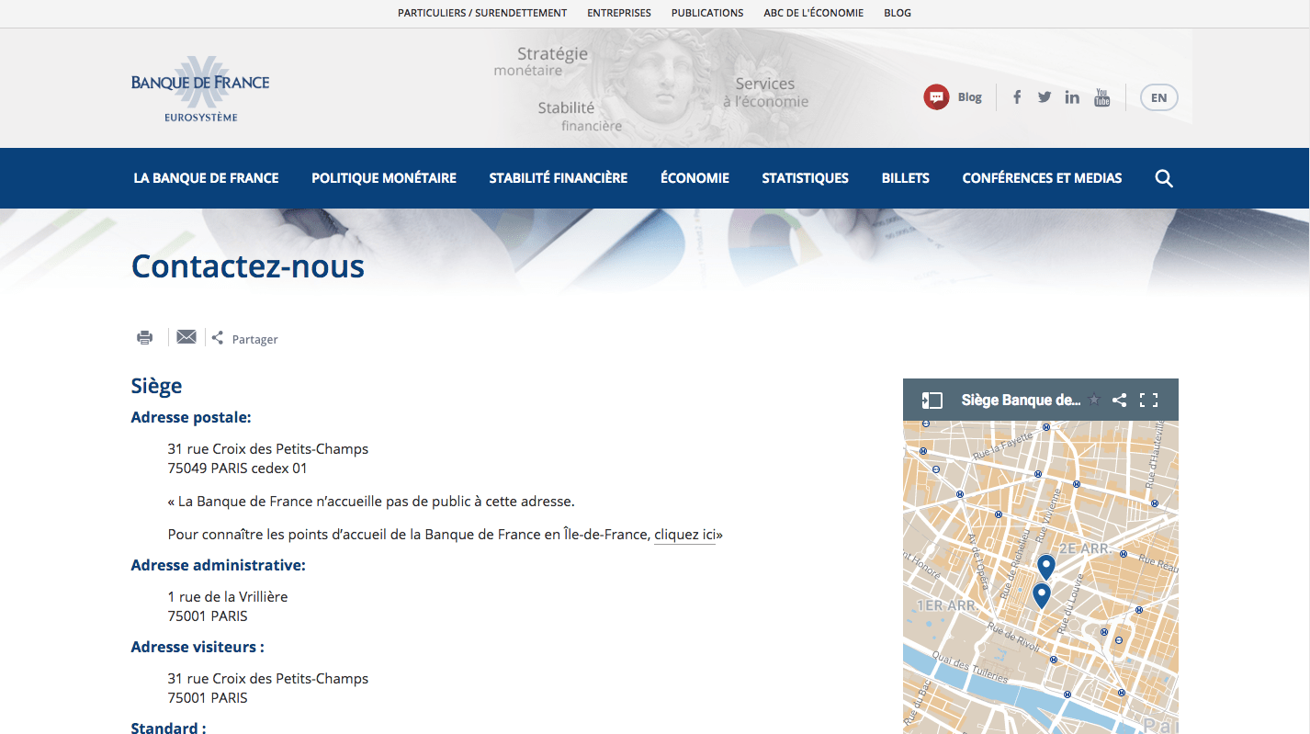View the map in fullscreen
This screenshot has height=734, width=1310.
pyautogui.click(x=1148, y=400)
